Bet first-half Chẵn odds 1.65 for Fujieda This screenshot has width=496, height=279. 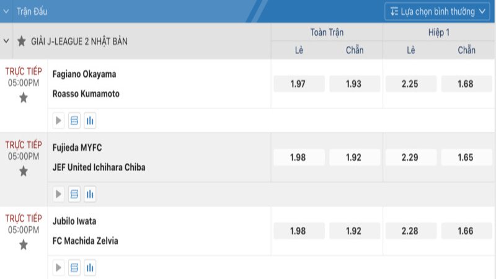[466, 157]
